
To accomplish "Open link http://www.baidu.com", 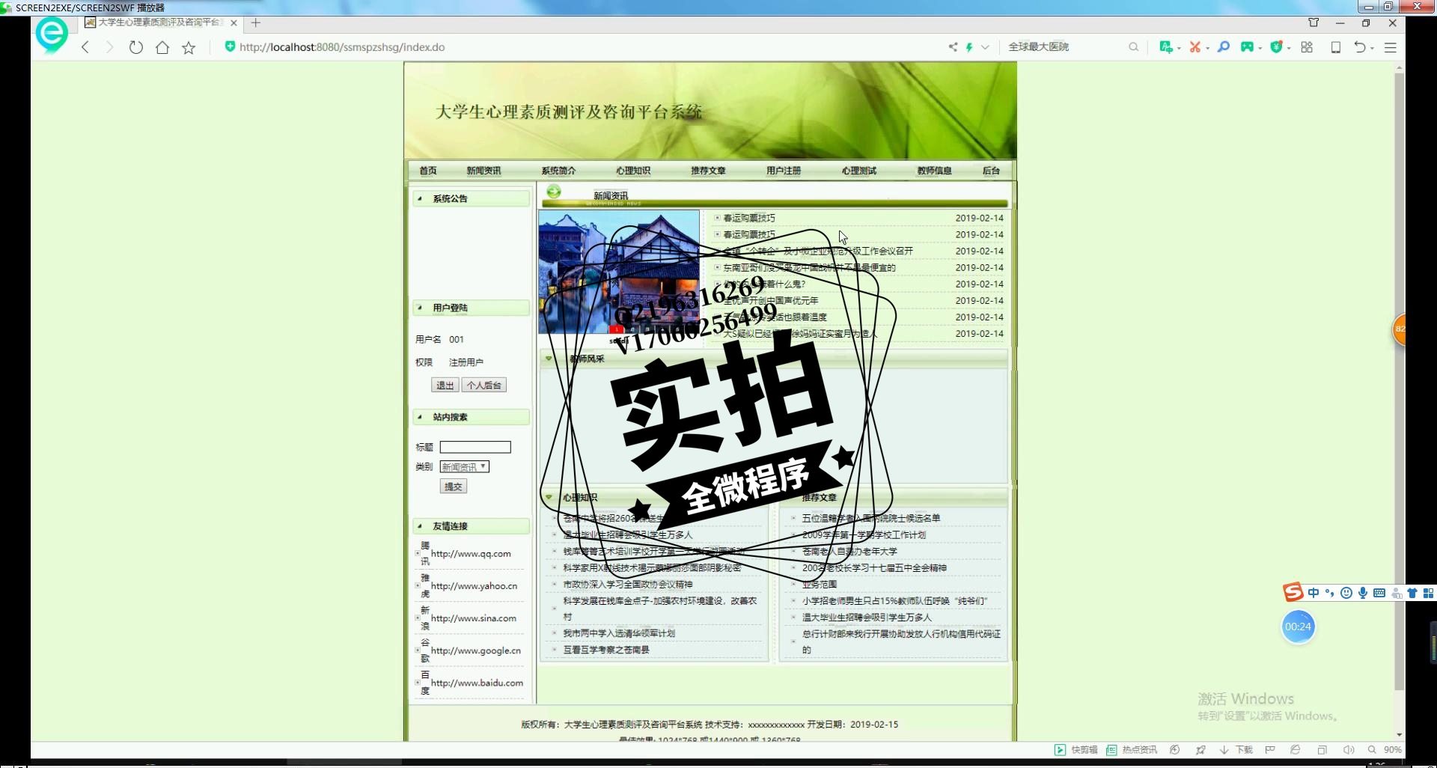I will pos(478,683).
